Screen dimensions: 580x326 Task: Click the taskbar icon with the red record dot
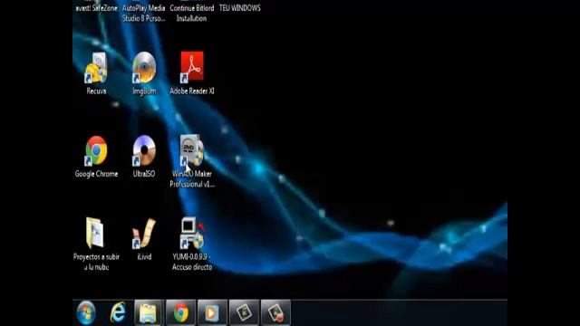[275, 312]
